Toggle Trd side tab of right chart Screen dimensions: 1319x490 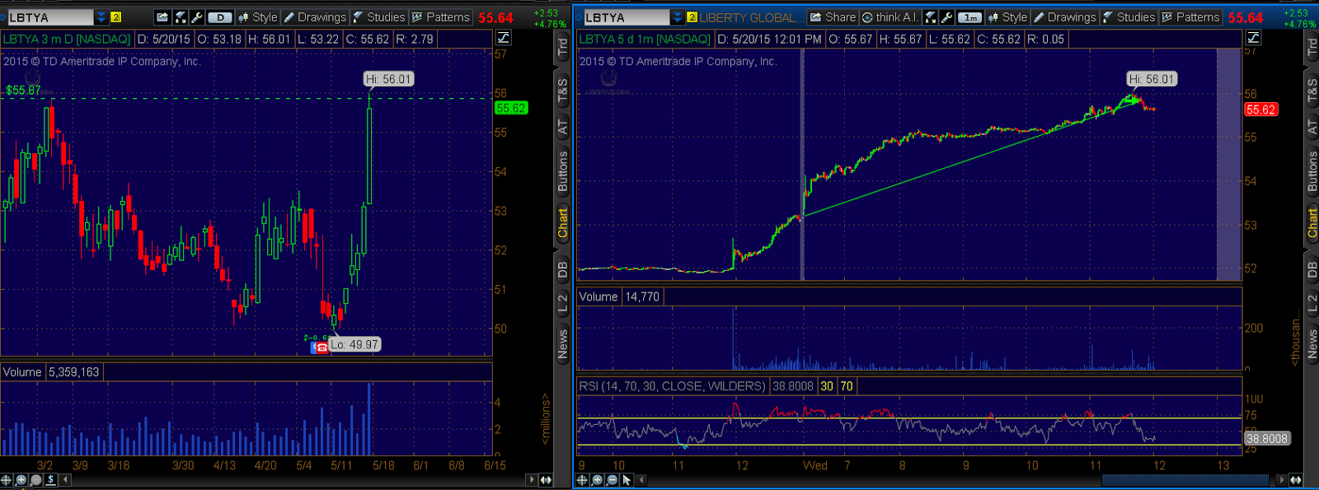[x=1312, y=47]
